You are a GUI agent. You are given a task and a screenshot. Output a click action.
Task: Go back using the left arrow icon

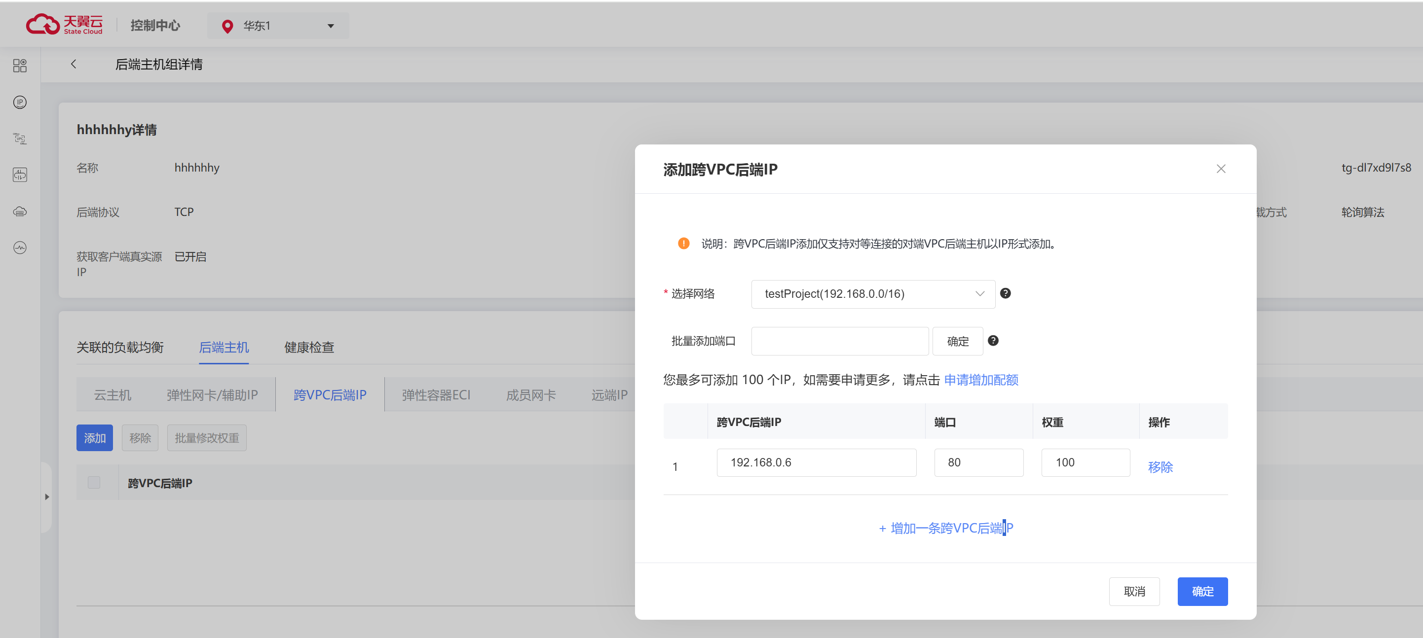(x=74, y=64)
